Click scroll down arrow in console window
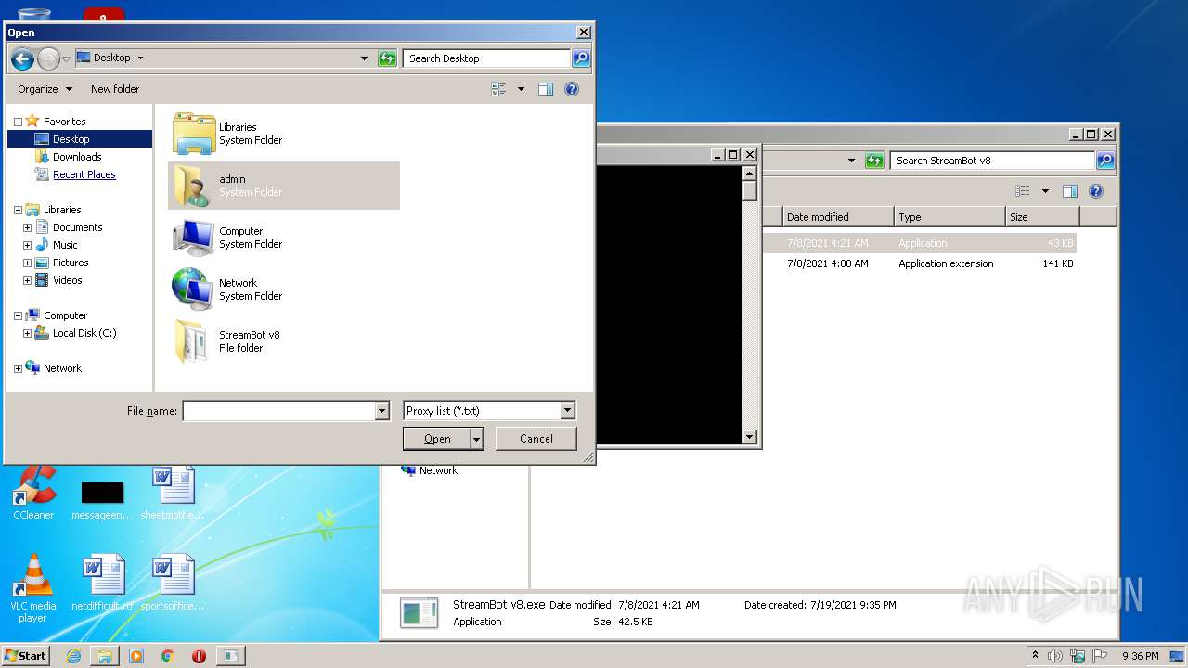 750,437
